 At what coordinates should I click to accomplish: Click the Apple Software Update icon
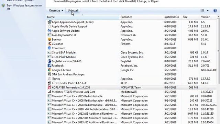pos(49,31)
